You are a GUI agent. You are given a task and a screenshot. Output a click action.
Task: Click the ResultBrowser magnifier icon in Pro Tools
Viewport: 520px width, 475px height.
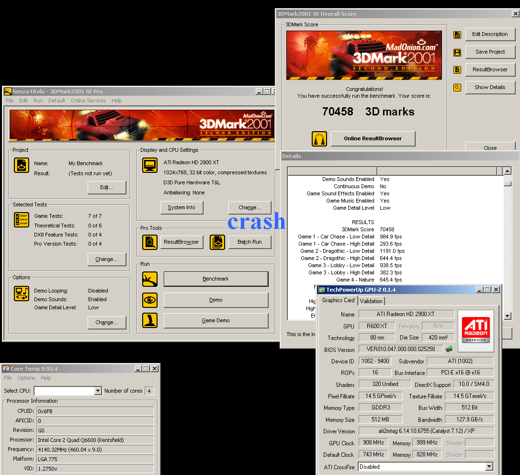tap(150, 242)
